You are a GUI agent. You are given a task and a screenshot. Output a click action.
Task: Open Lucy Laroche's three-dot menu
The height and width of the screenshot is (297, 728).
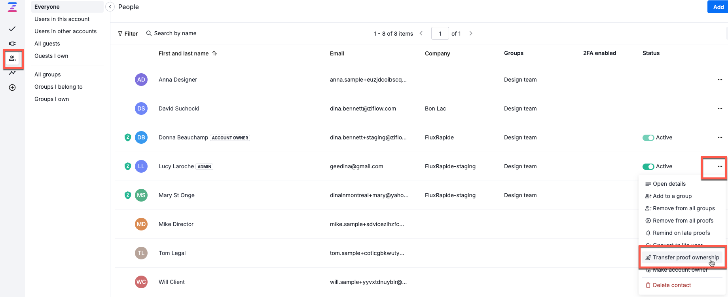(720, 166)
